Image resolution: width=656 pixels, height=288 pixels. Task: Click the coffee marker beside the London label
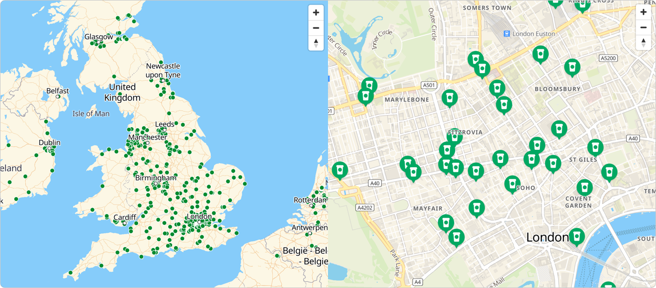pyautogui.click(x=576, y=236)
